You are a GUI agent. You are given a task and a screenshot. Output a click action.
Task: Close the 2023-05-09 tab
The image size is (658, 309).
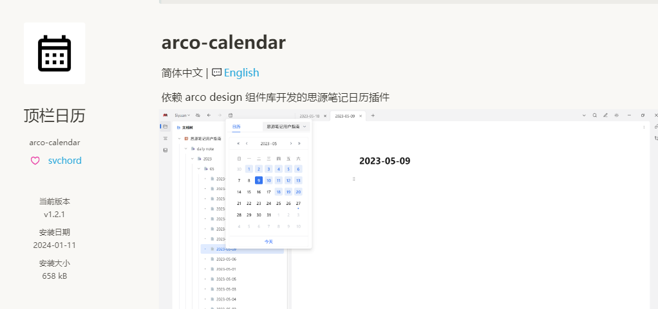tap(361, 116)
